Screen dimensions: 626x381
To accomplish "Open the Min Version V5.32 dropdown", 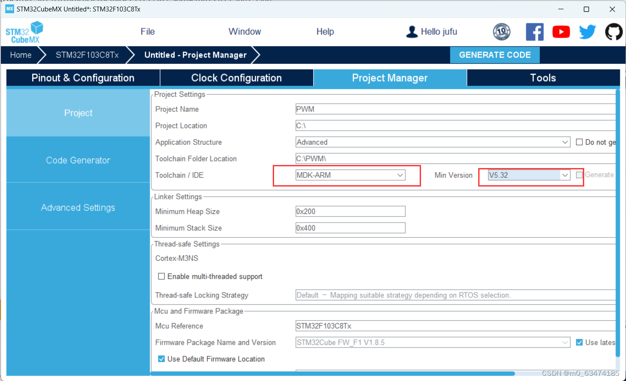I will pos(529,175).
